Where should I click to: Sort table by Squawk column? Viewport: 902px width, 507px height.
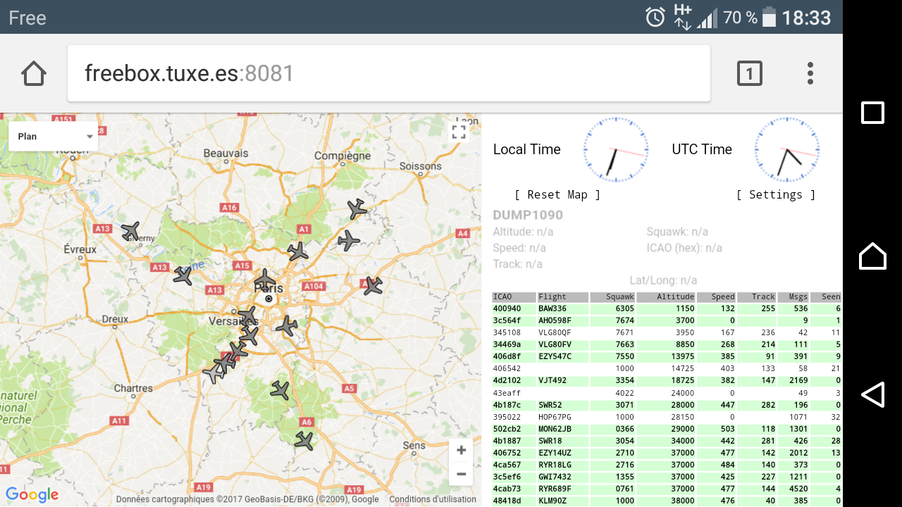pos(613,297)
